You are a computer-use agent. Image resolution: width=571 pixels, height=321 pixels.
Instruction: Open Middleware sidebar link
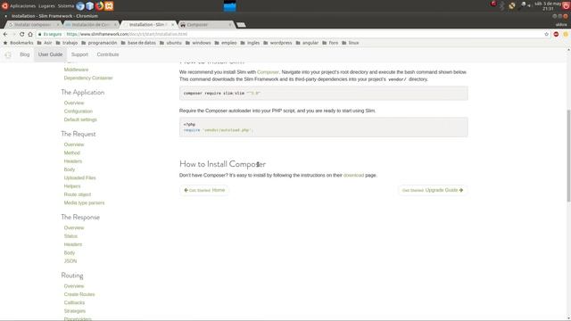tap(76, 70)
